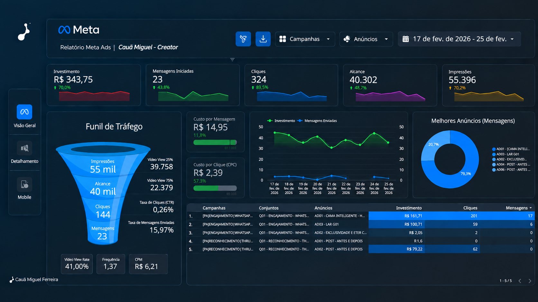This screenshot has height=302, width=538.
Task: Expand the Campanhas dropdown arrow
Action: tap(328, 39)
